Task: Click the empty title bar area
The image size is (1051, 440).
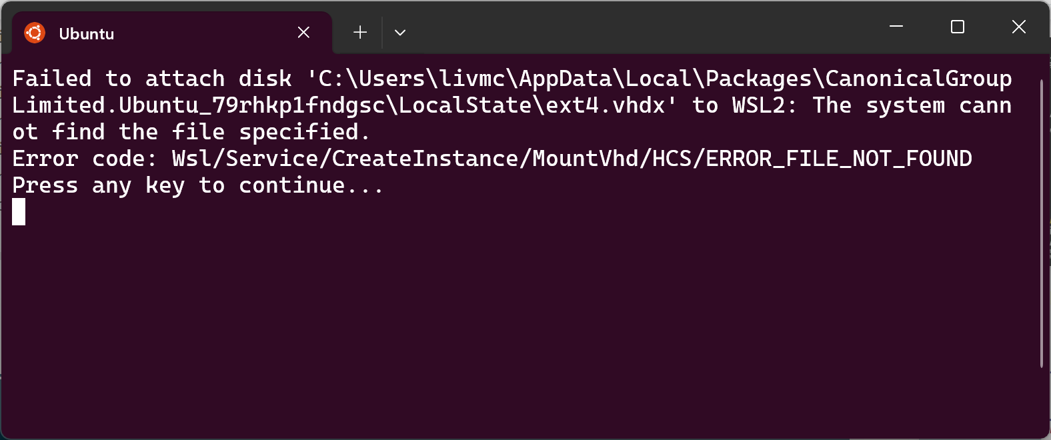Action: pos(634,27)
